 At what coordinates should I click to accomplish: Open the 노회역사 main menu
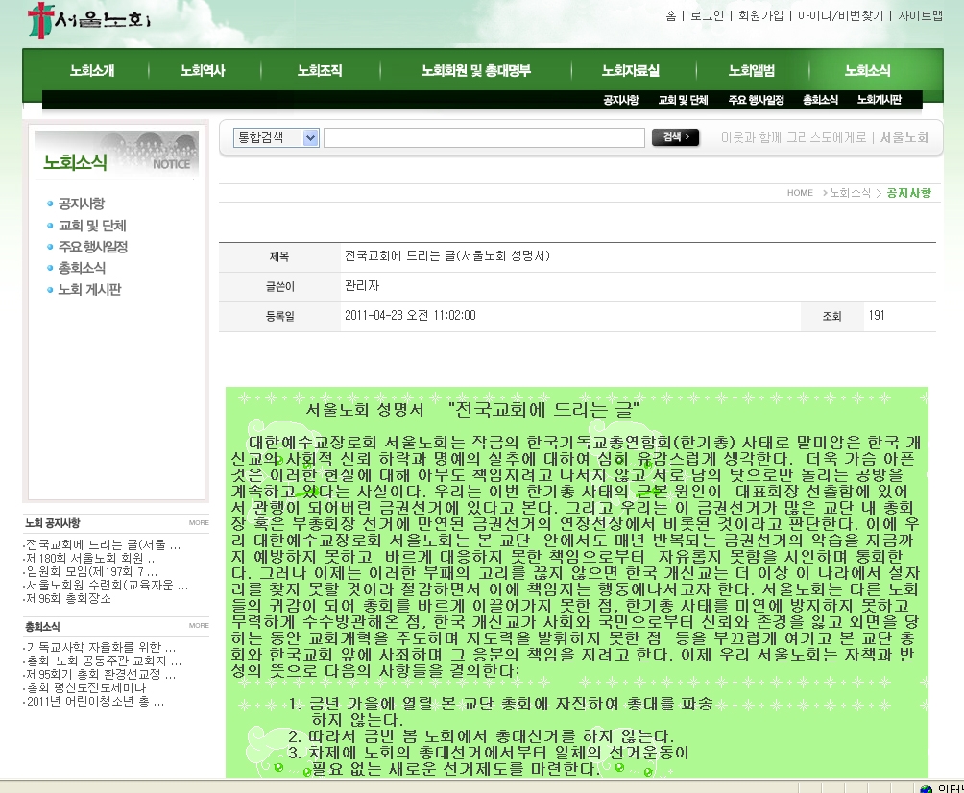[203, 71]
